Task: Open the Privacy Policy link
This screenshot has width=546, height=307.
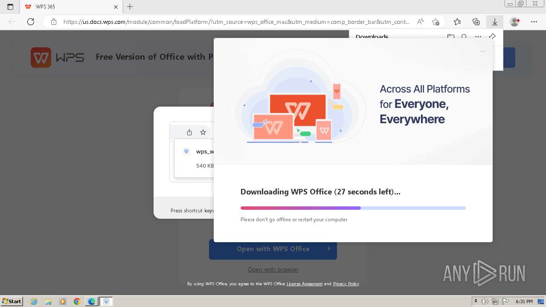Action: [x=346, y=284]
